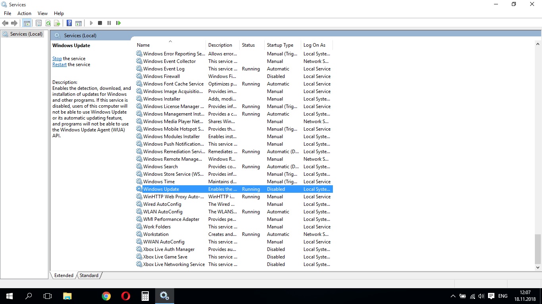Click the services list vertical scrollbar thumb
542x304 pixels.
pyautogui.click(x=538, y=249)
